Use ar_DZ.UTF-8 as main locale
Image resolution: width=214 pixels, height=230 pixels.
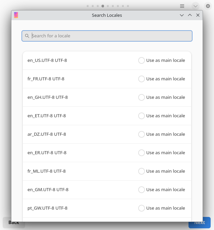coord(142,134)
